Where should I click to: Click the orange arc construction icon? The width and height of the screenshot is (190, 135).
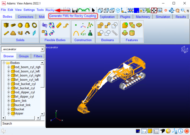tap(76, 33)
